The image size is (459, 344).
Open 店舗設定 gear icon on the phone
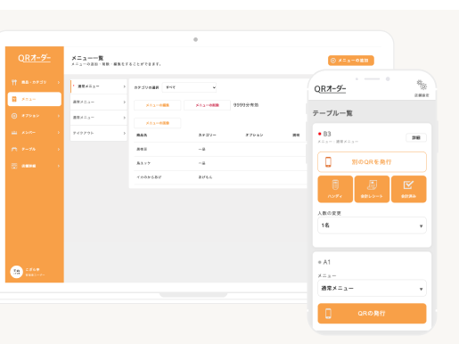[x=422, y=85]
